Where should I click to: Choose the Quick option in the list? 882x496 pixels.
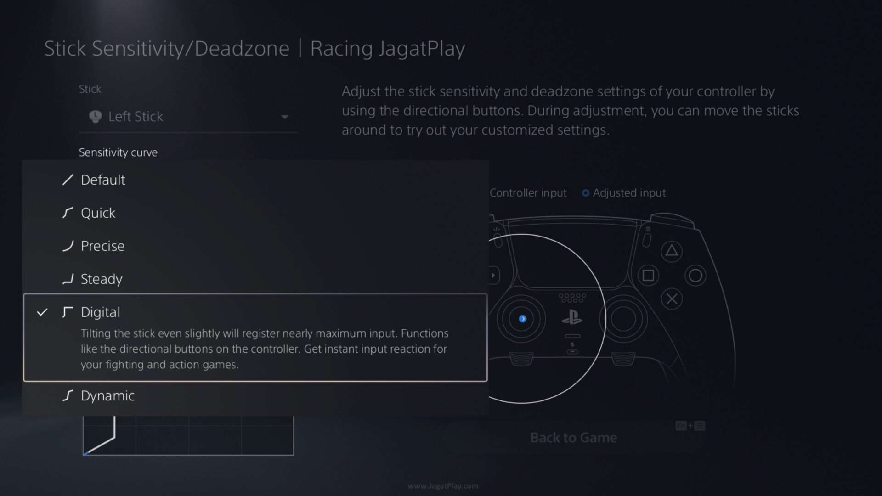(x=255, y=213)
